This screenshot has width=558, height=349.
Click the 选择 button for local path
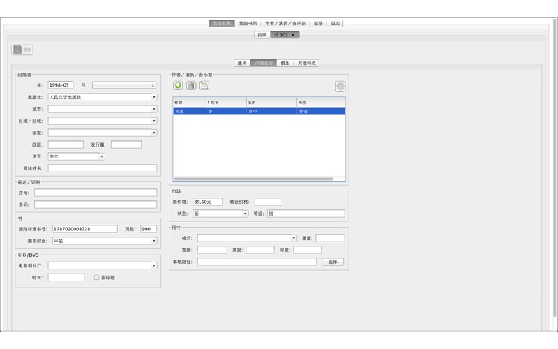point(333,262)
